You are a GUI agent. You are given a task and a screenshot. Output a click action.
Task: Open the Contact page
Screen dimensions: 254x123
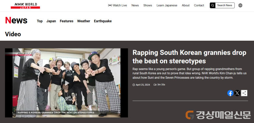(x=199, y=5)
